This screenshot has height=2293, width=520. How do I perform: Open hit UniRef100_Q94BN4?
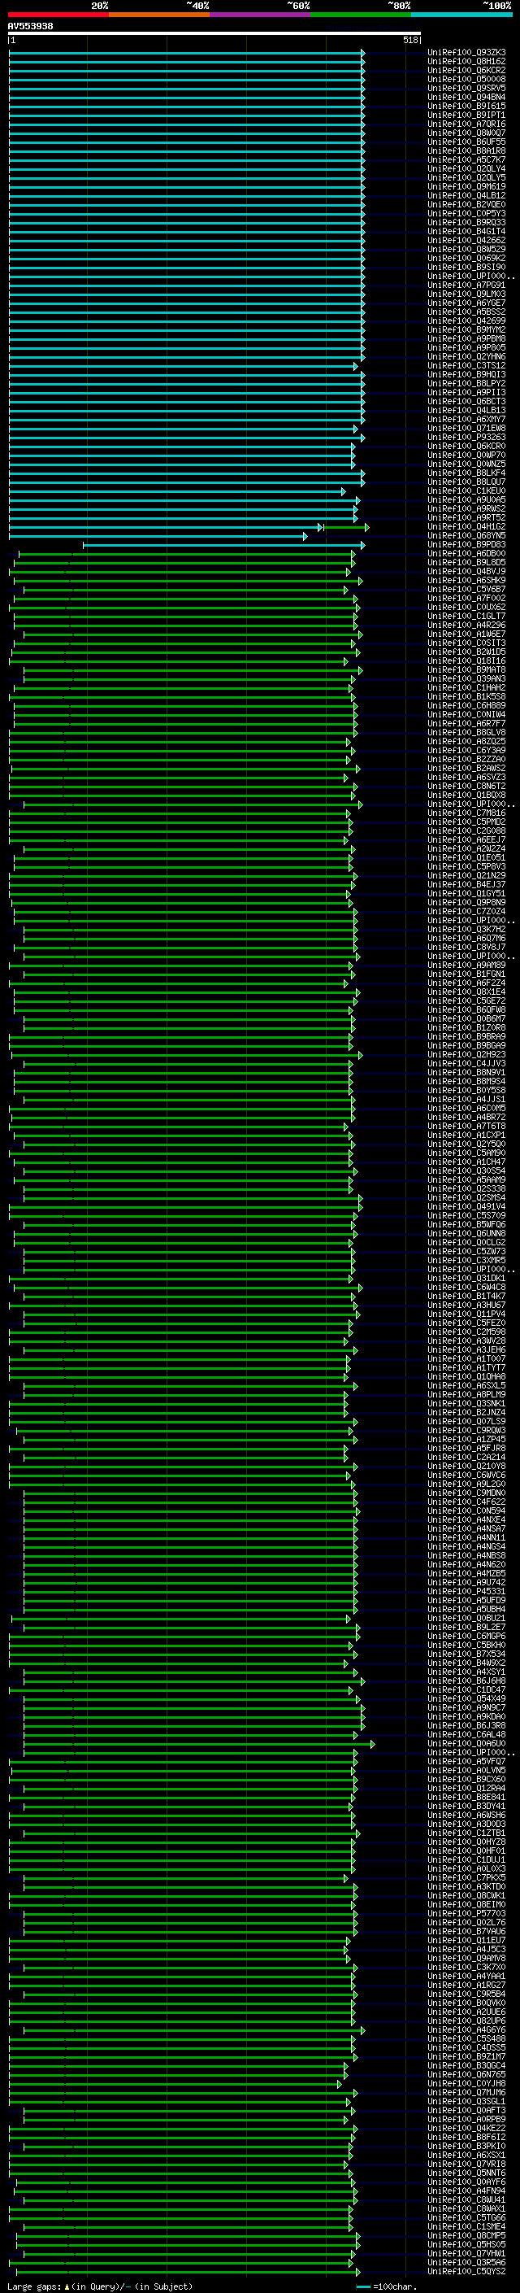pyautogui.click(x=466, y=97)
